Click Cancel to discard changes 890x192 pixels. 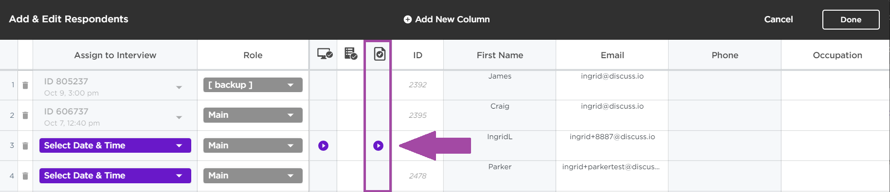[778, 19]
